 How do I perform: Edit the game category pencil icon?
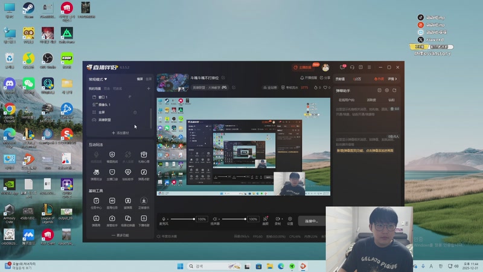[x=234, y=88]
